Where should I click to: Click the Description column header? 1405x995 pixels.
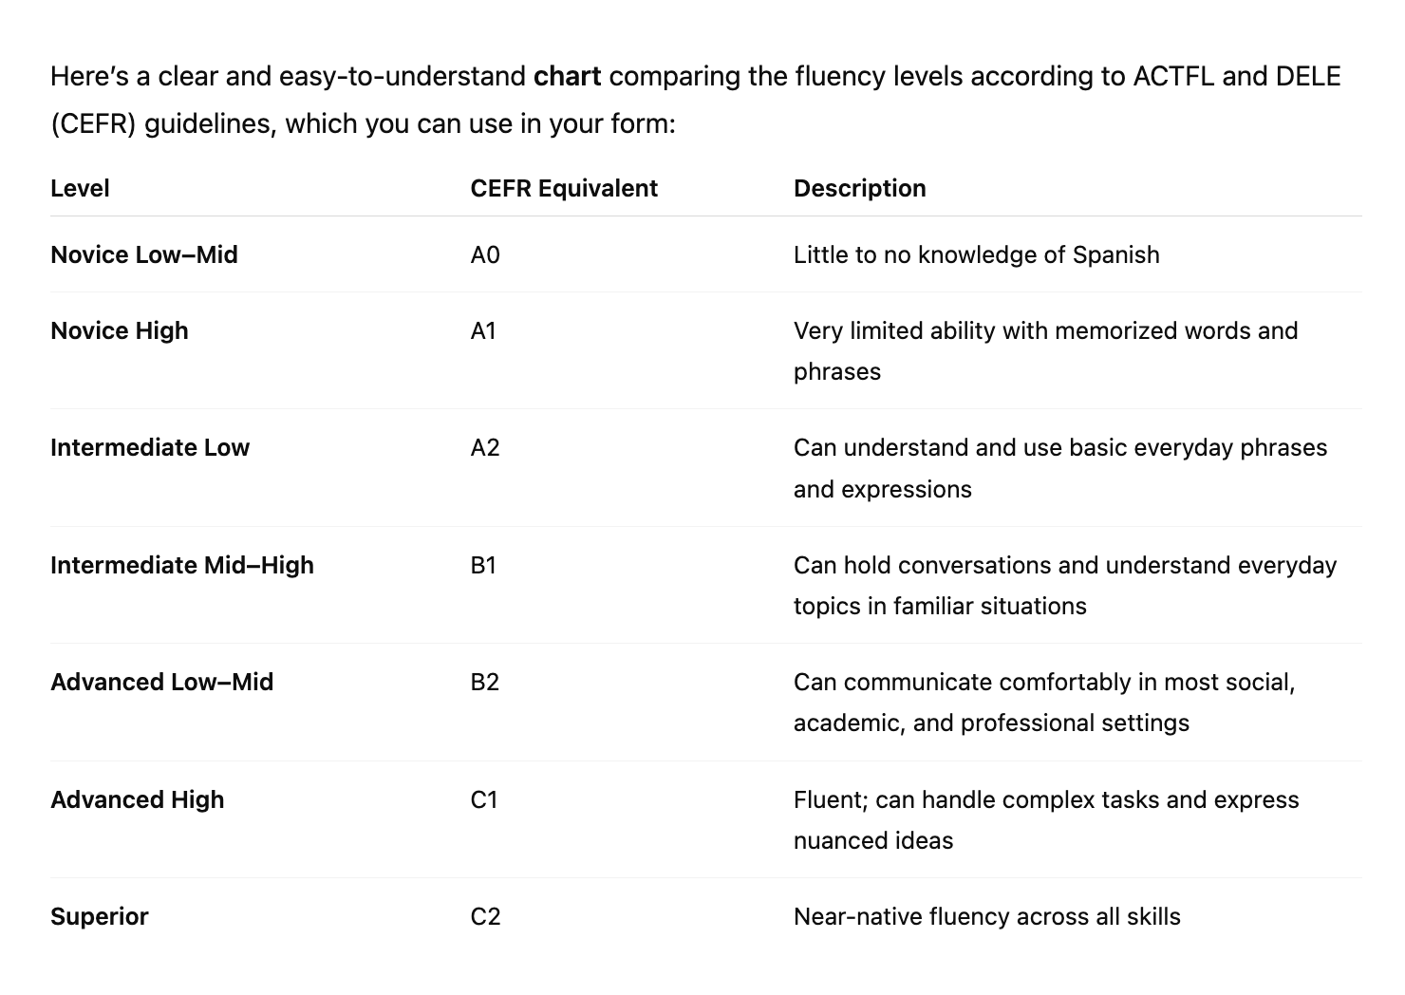click(x=860, y=188)
